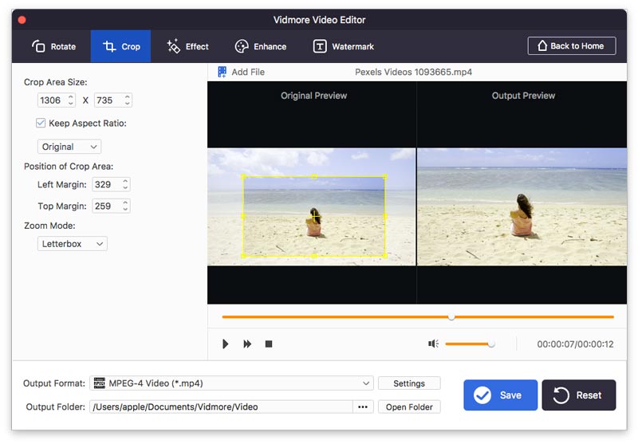The image size is (638, 444).
Task: Increase crop width with up stepper
Action: pos(71,96)
